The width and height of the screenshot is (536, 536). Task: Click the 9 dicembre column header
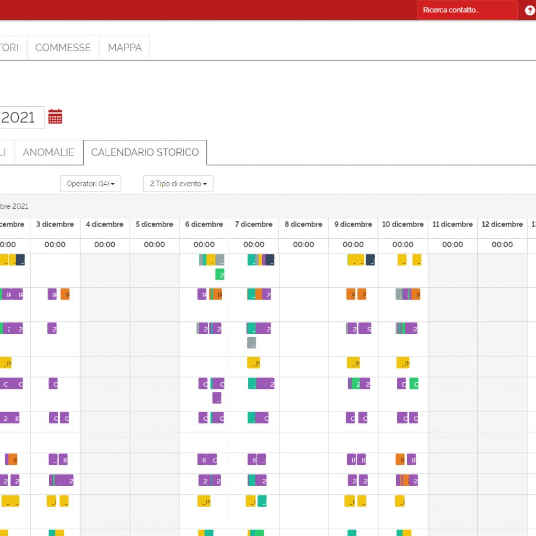pyautogui.click(x=353, y=224)
